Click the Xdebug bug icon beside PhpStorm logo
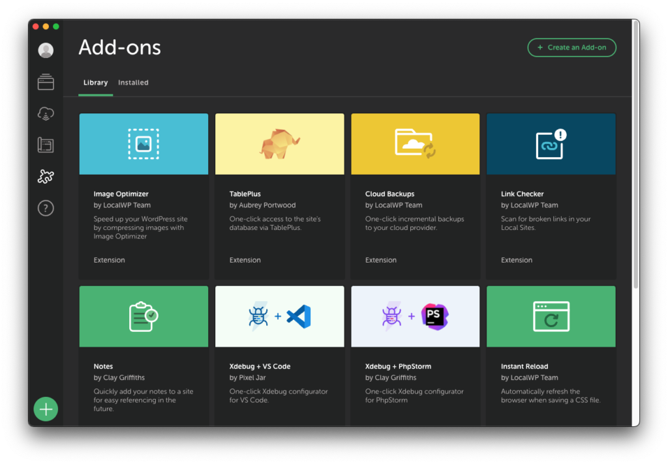 coord(392,316)
